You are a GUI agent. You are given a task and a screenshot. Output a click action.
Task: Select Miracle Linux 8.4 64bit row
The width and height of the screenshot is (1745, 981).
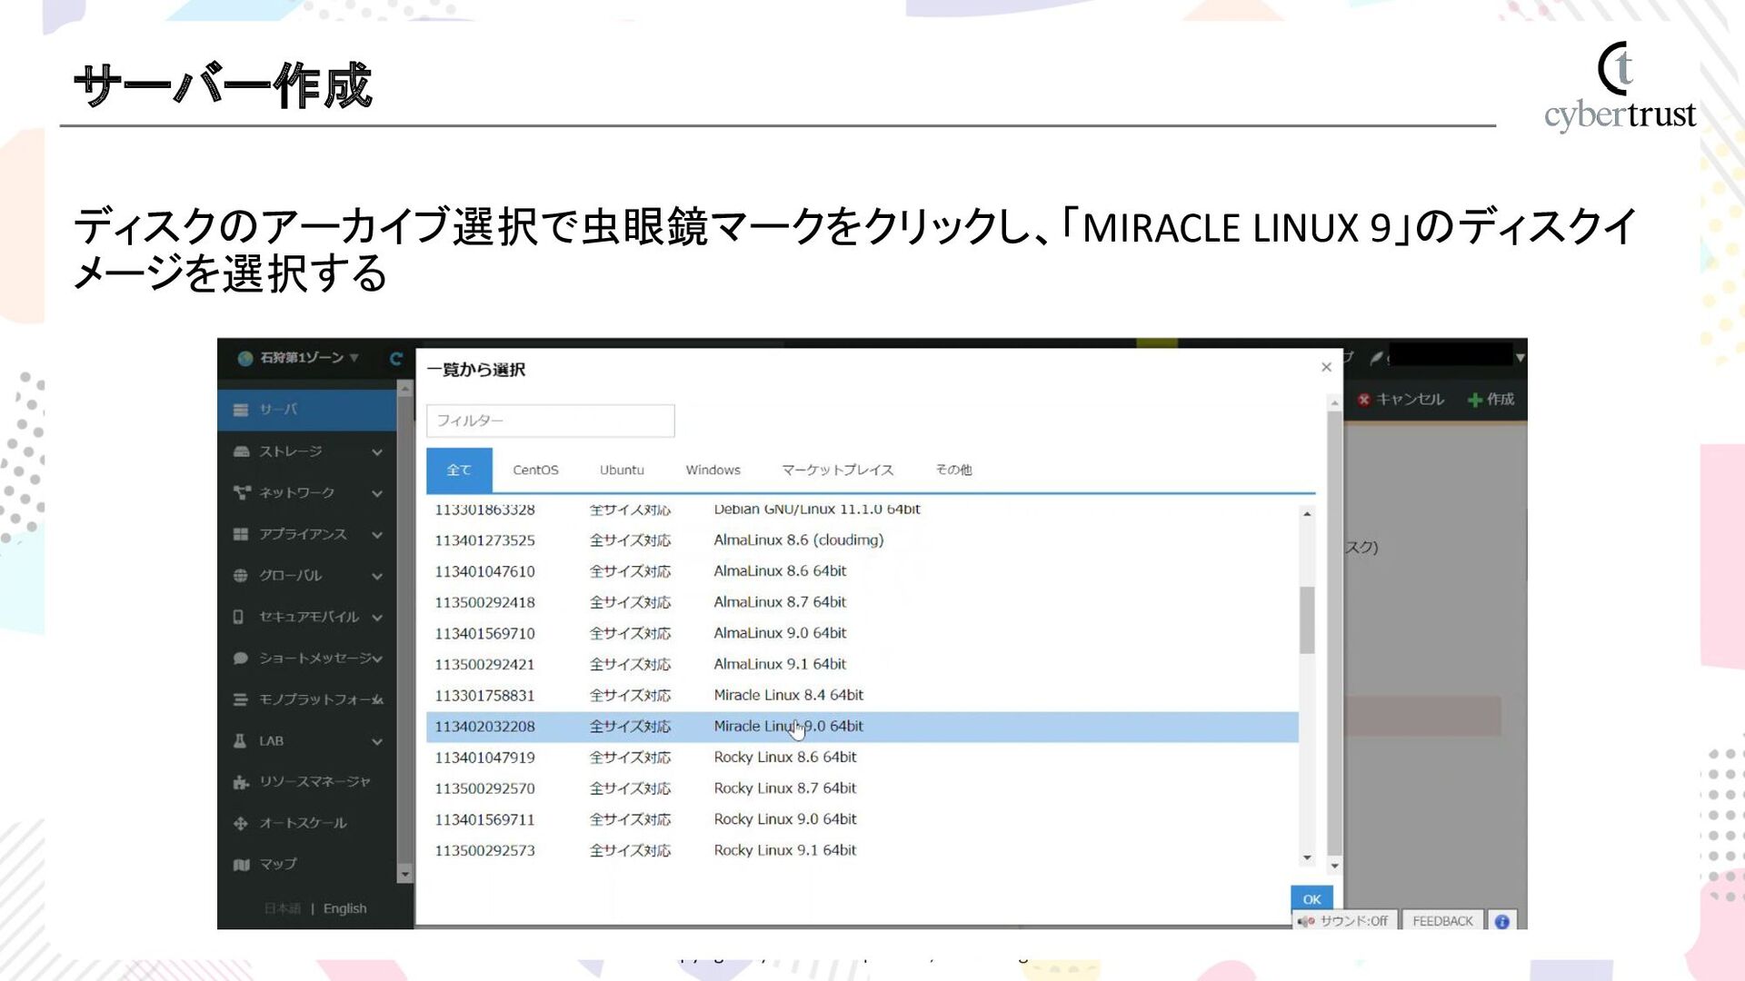863,695
